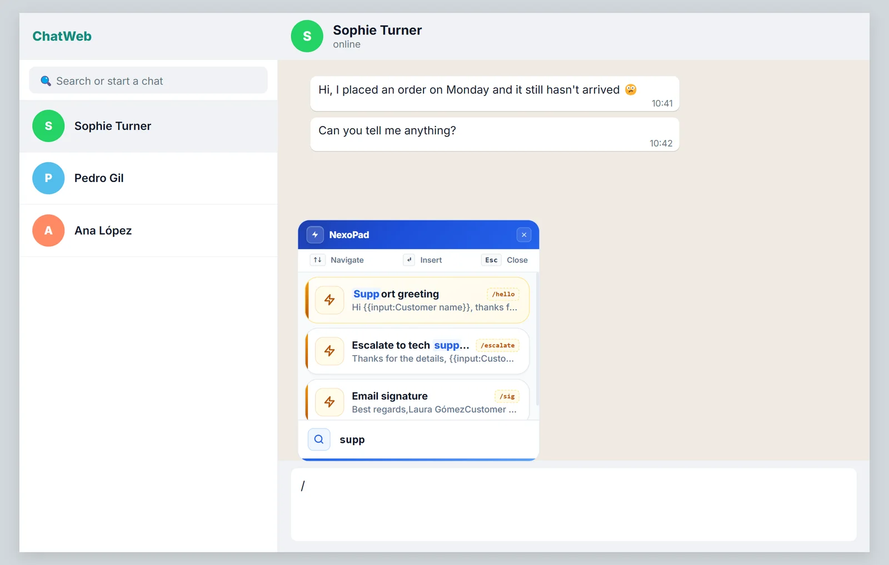Click the Insert hint label
This screenshot has width=889, height=565.
tap(431, 260)
